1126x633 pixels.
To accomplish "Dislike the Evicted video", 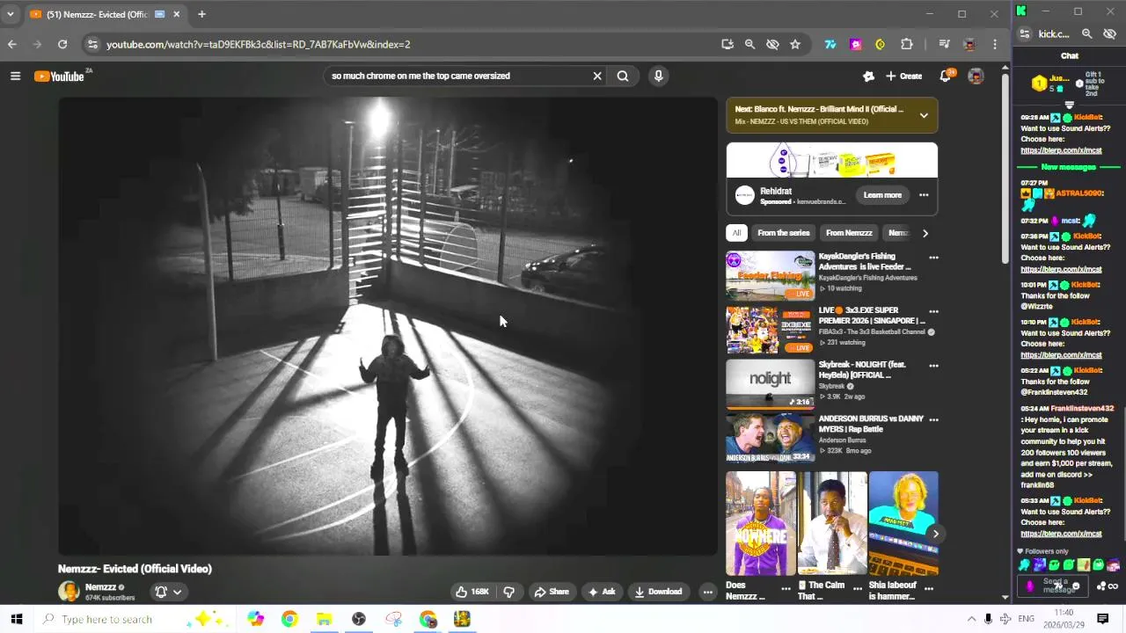I will point(508,592).
